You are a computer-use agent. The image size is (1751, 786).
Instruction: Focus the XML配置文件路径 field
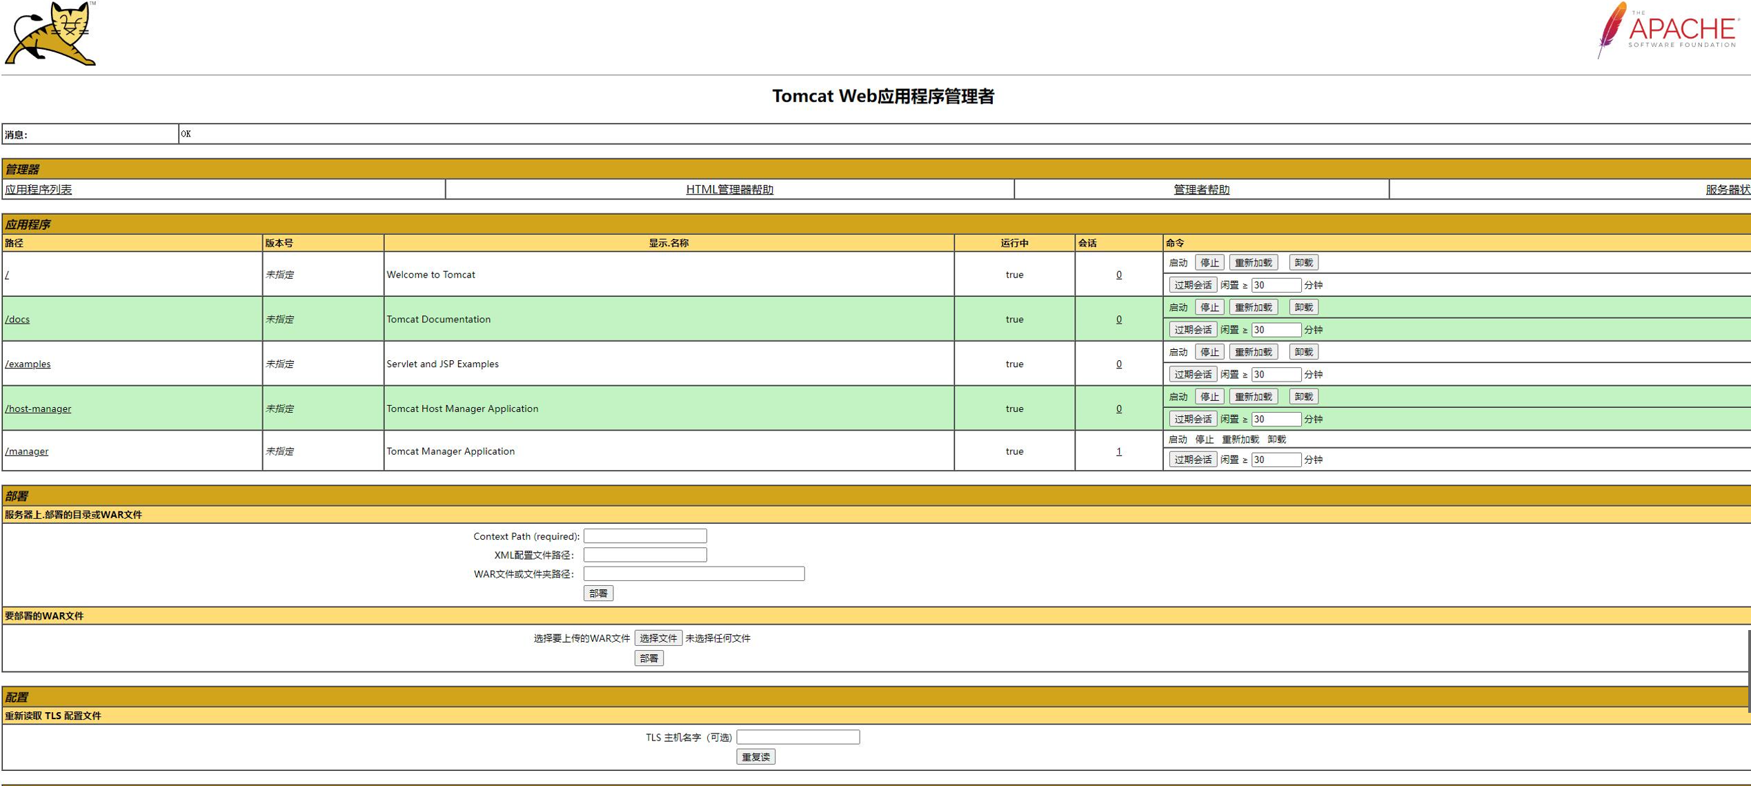[x=645, y=555]
